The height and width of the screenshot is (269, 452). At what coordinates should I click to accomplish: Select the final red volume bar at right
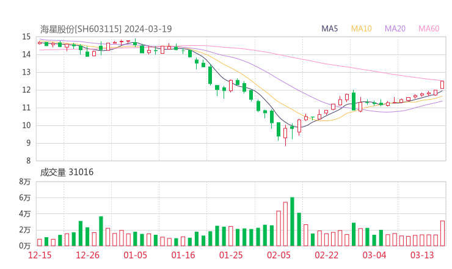pyautogui.click(x=442, y=234)
